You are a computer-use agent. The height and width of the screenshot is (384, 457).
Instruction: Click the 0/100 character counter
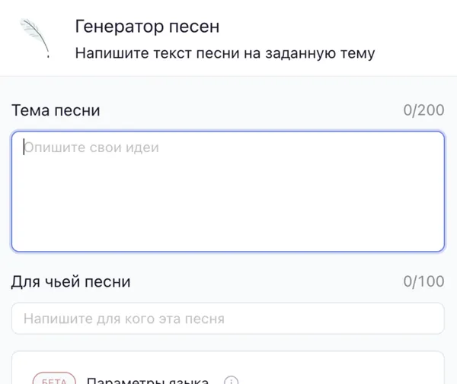click(x=423, y=282)
